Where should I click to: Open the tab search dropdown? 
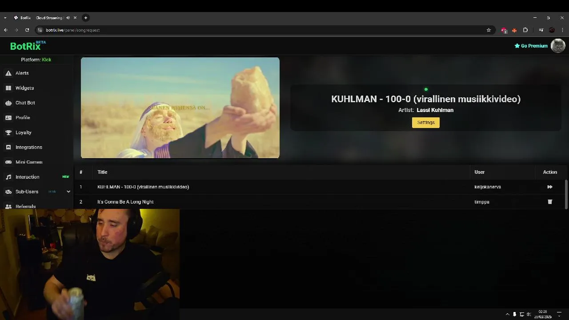pos(5,18)
